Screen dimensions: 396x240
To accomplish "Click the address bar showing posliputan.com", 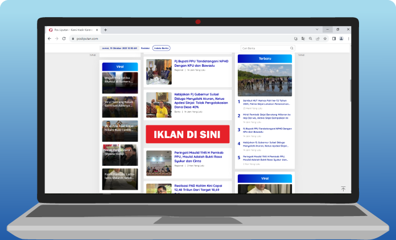I will coord(182,39).
